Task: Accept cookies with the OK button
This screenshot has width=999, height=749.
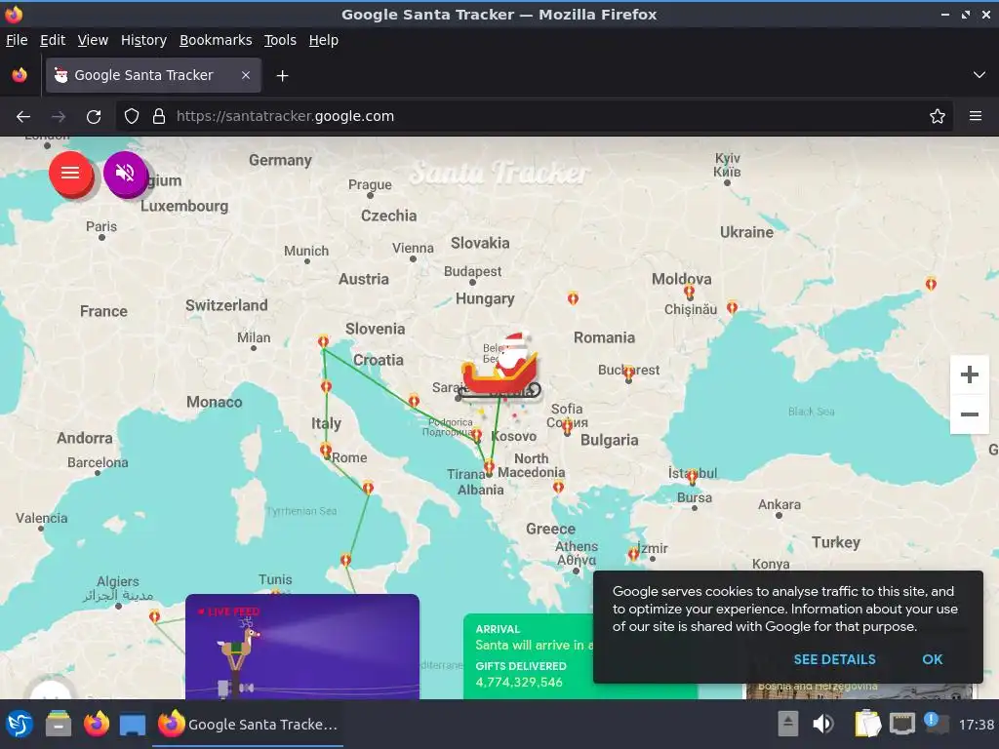Action: click(932, 659)
